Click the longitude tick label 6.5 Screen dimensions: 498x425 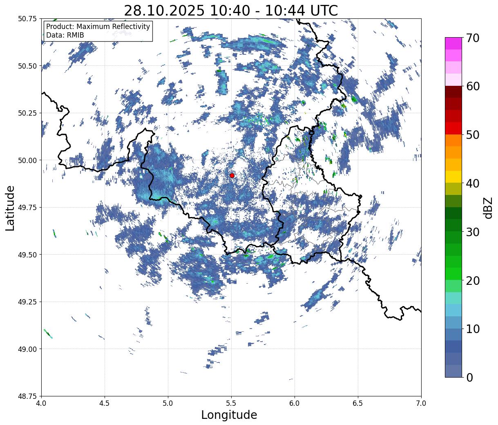pos(358,403)
